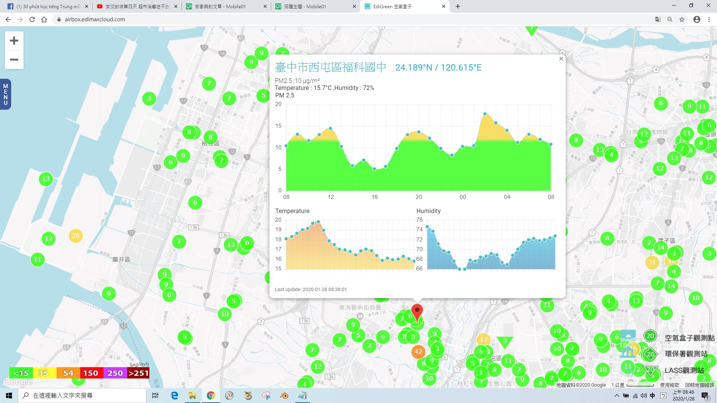
Task: Click the red 150 legend swatch
Action: [x=91, y=373]
